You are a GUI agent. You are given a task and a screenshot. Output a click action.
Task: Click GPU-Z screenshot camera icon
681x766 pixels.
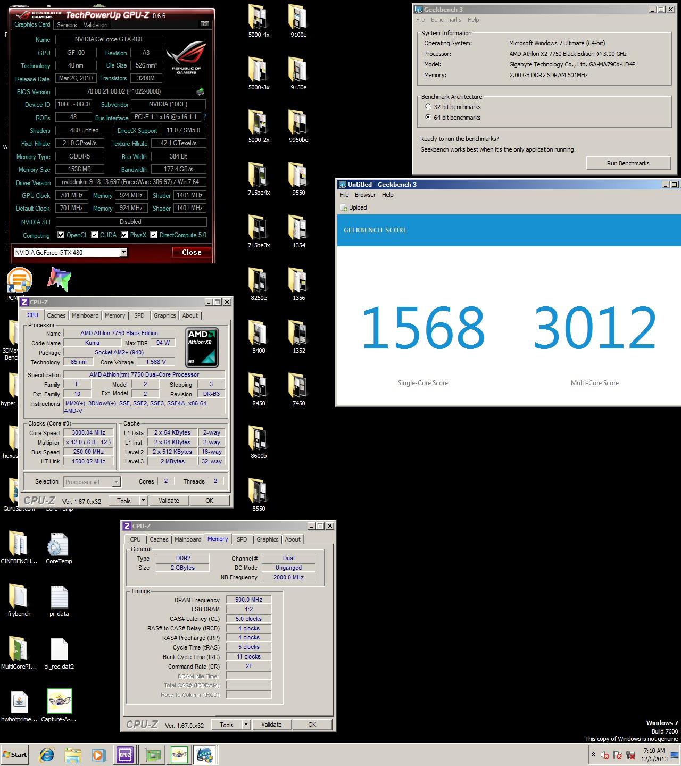pos(205,24)
